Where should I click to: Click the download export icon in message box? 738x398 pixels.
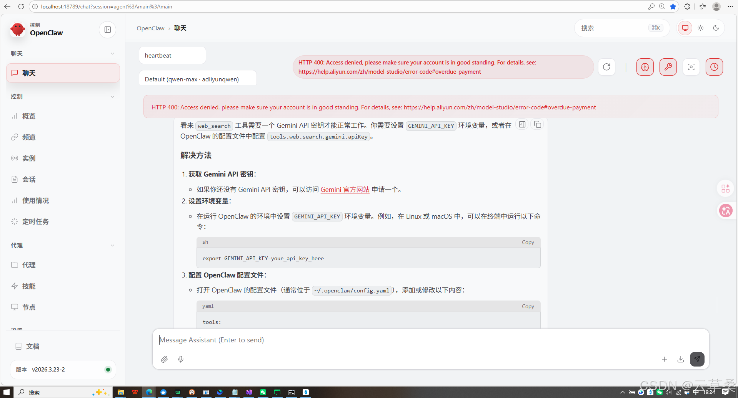[681, 359]
